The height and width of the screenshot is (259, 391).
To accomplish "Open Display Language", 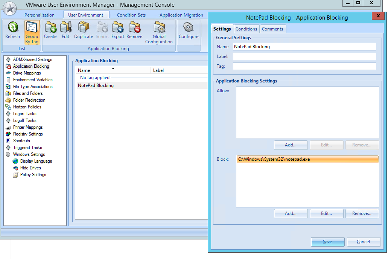I will (x=36, y=161).
